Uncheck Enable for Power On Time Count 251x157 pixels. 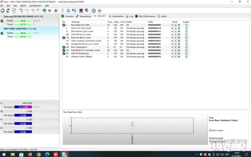[187, 28]
